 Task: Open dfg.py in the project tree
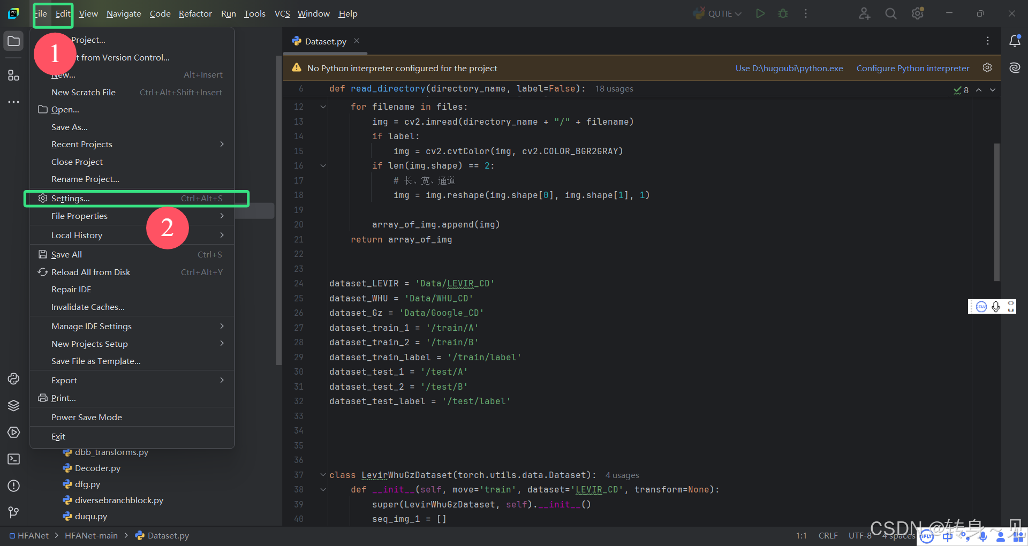coord(87,484)
